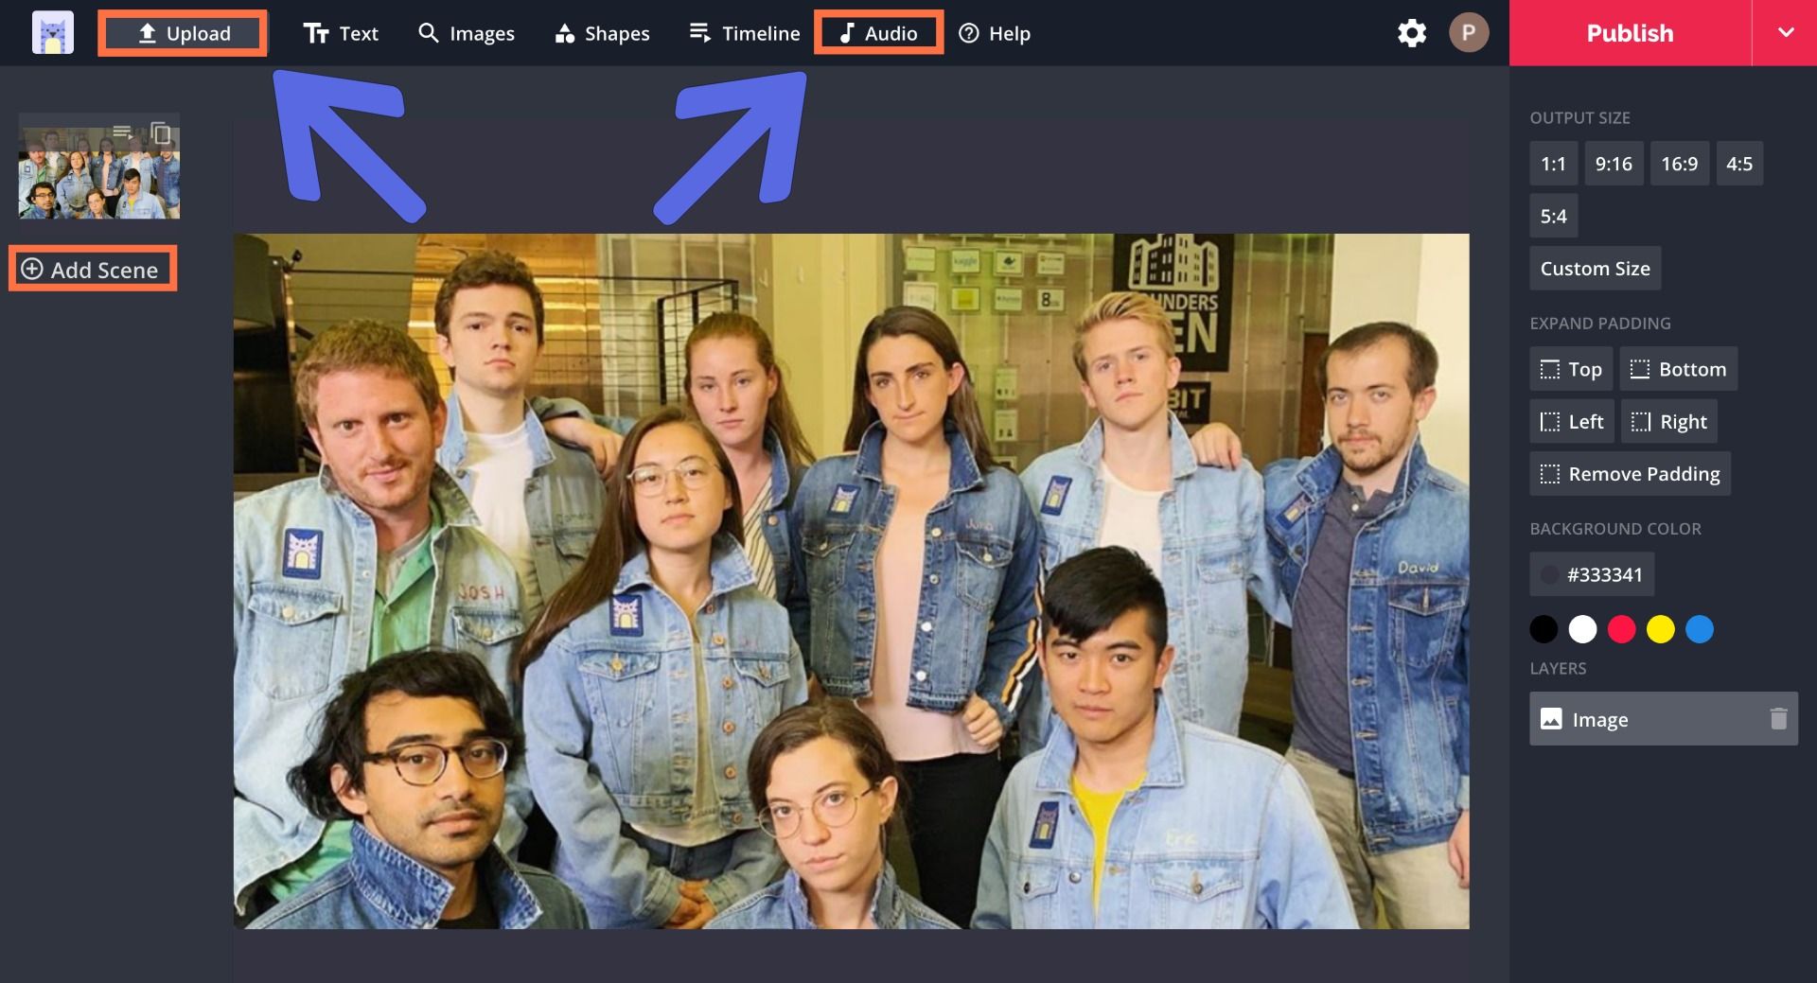Pick the red background color swatch
This screenshot has width=1817, height=983.
click(x=1621, y=629)
